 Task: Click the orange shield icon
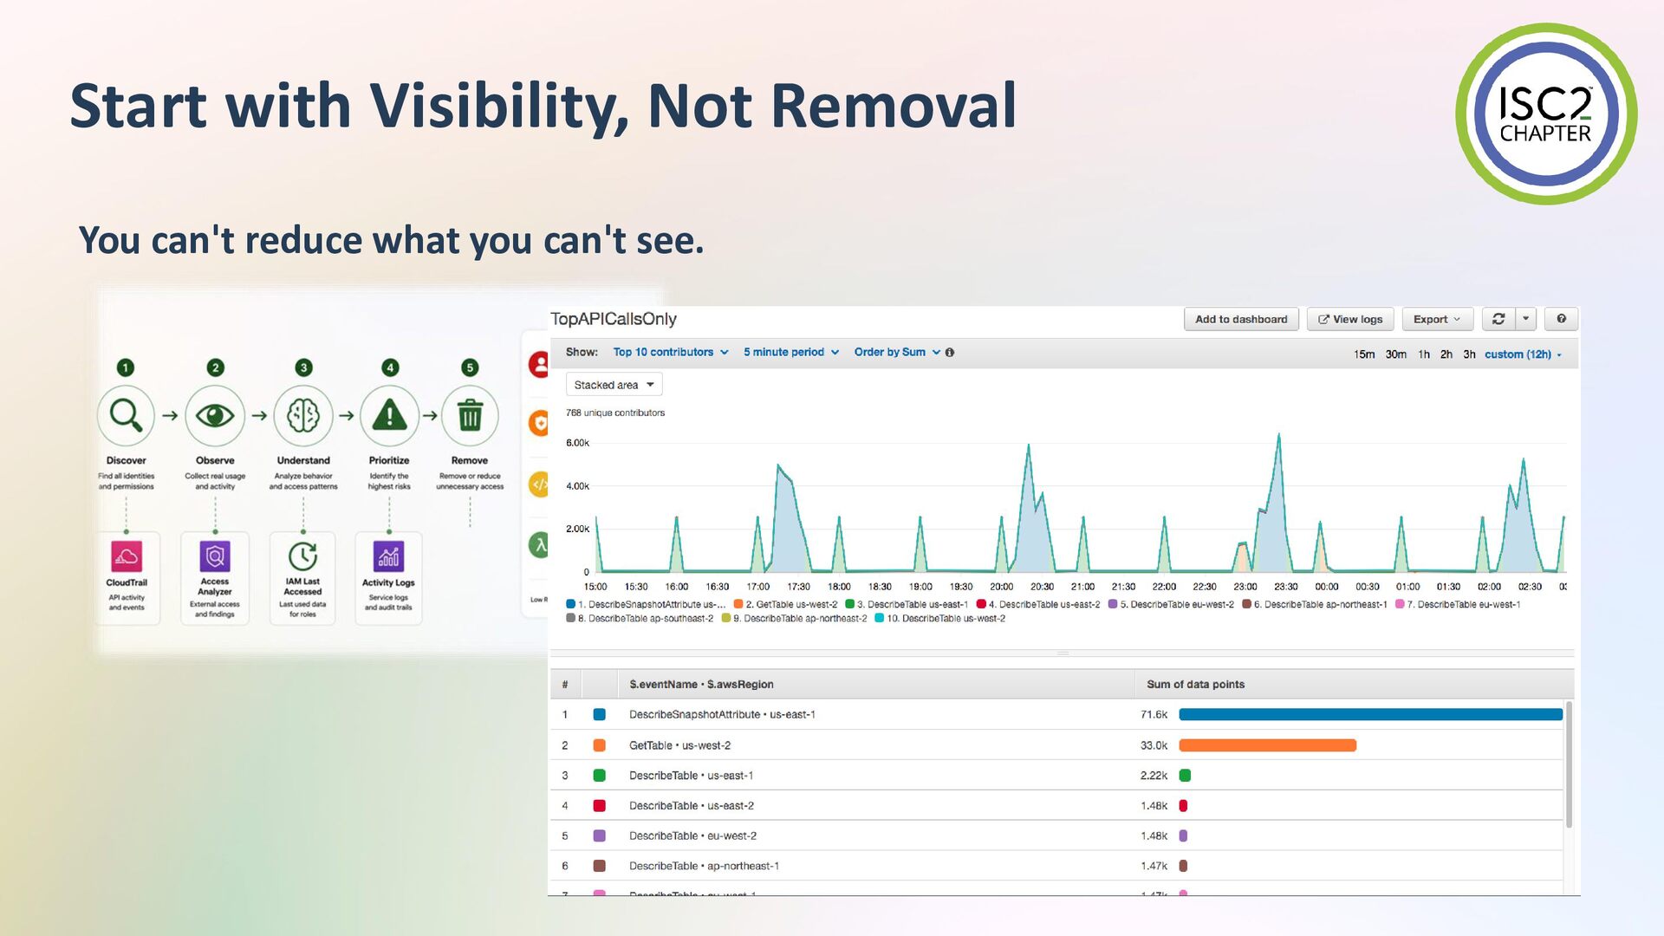tap(539, 423)
